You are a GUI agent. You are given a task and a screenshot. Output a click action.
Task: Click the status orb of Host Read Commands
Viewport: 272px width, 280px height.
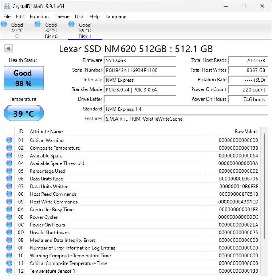(x=9, y=194)
